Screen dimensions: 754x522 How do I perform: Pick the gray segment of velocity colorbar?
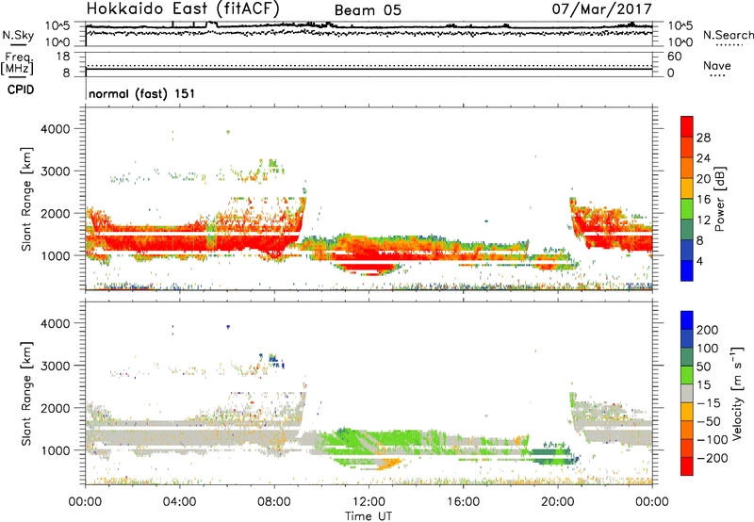click(687, 393)
